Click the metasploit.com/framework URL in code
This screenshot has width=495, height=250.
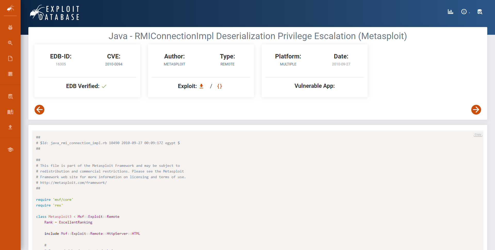[73, 183]
